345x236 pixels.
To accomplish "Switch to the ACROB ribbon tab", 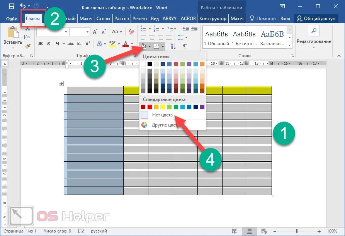I will (188, 19).
